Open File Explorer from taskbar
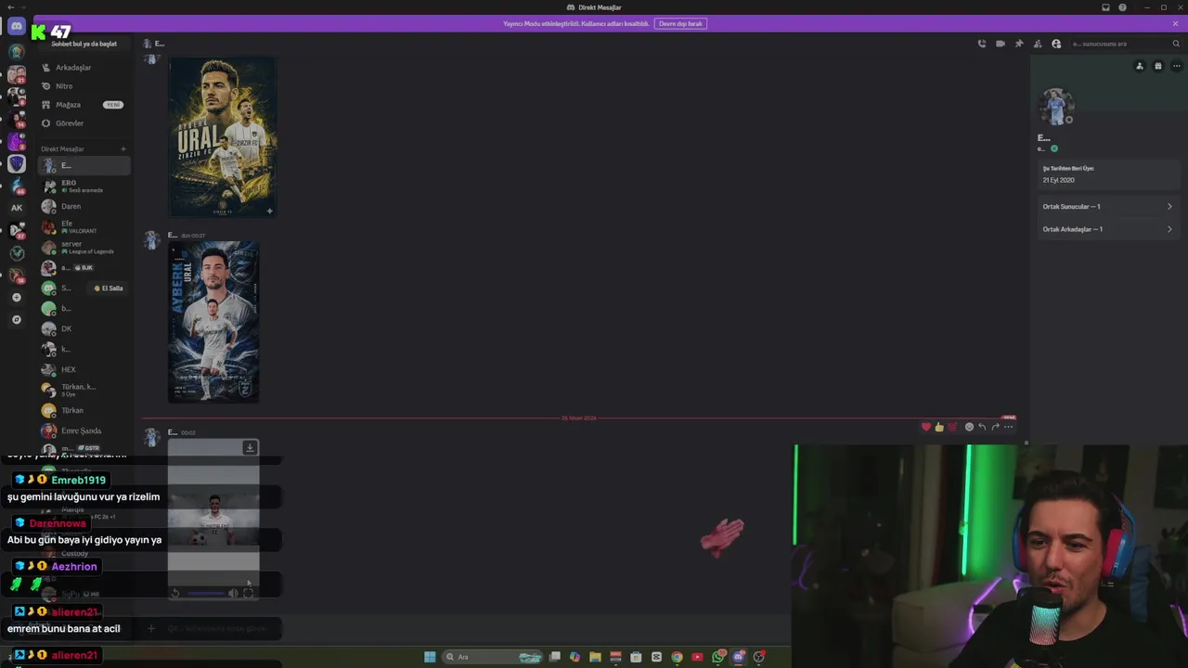 [595, 657]
